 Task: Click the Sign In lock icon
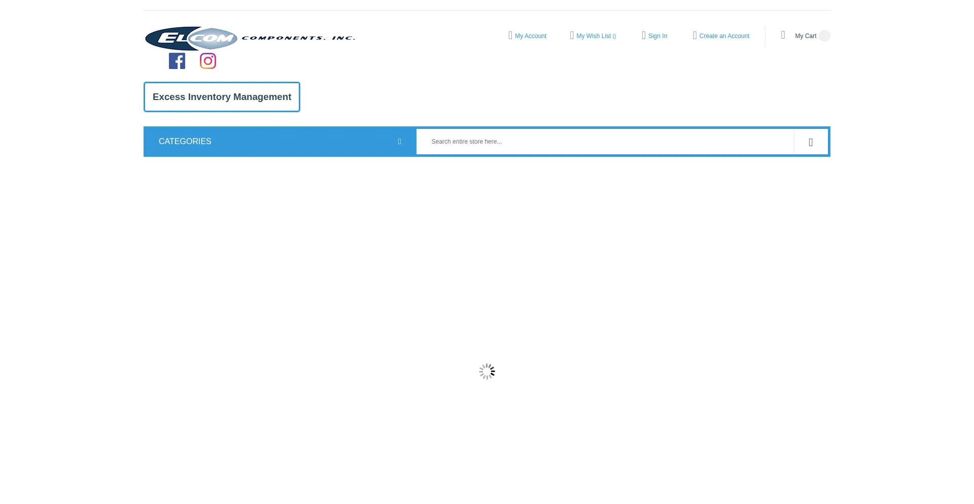pyautogui.click(x=643, y=36)
